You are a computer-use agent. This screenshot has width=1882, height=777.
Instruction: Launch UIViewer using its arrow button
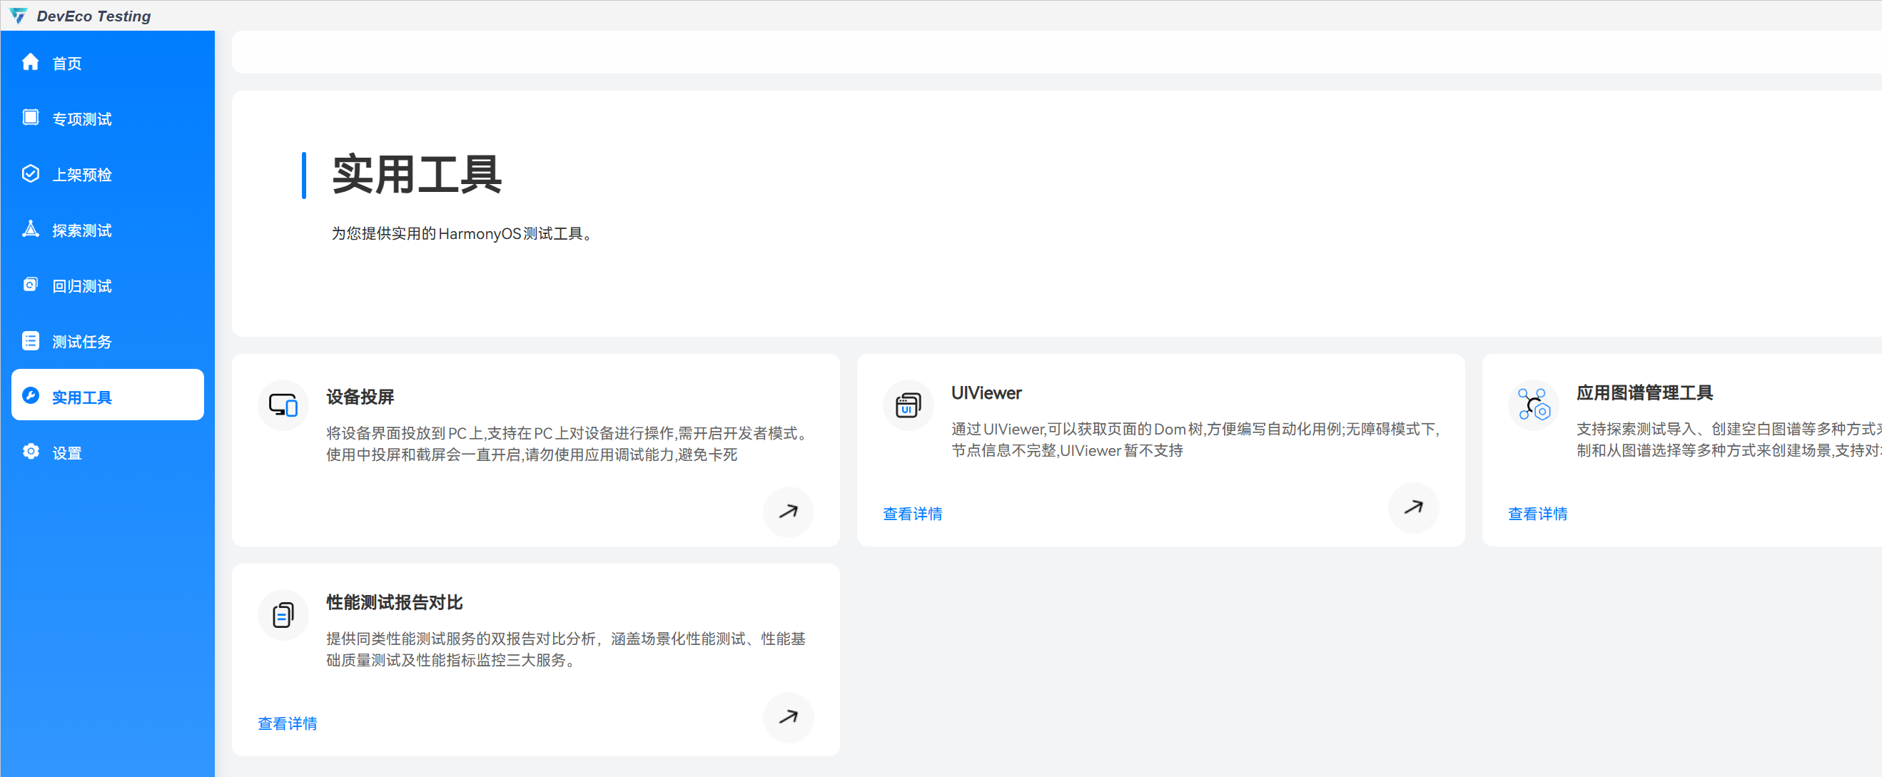point(1412,507)
